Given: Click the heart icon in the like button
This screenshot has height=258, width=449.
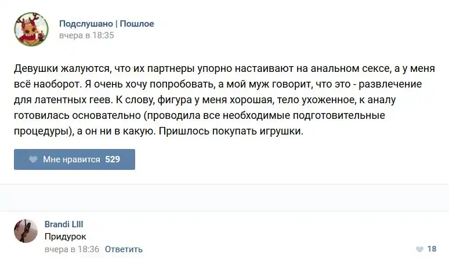Looking at the screenshot, I should (x=33, y=159).
